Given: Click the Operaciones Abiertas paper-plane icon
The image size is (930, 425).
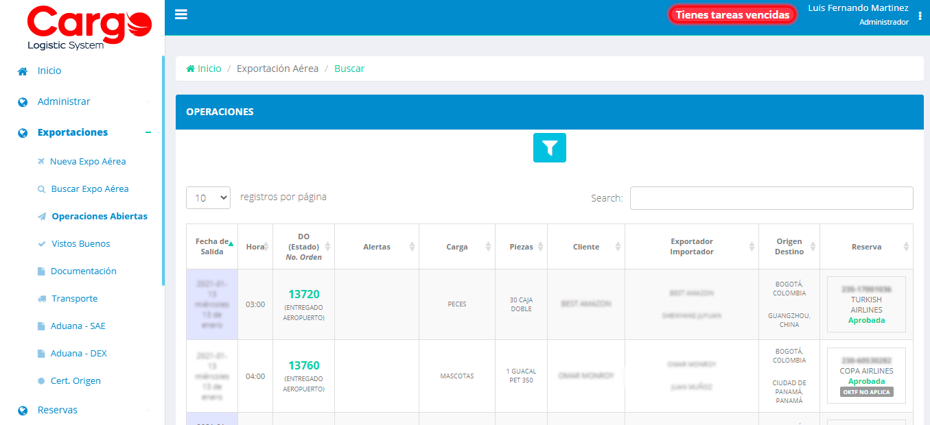Looking at the screenshot, I should click(41, 216).
